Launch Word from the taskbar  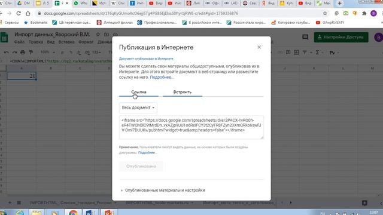[90, 213]
